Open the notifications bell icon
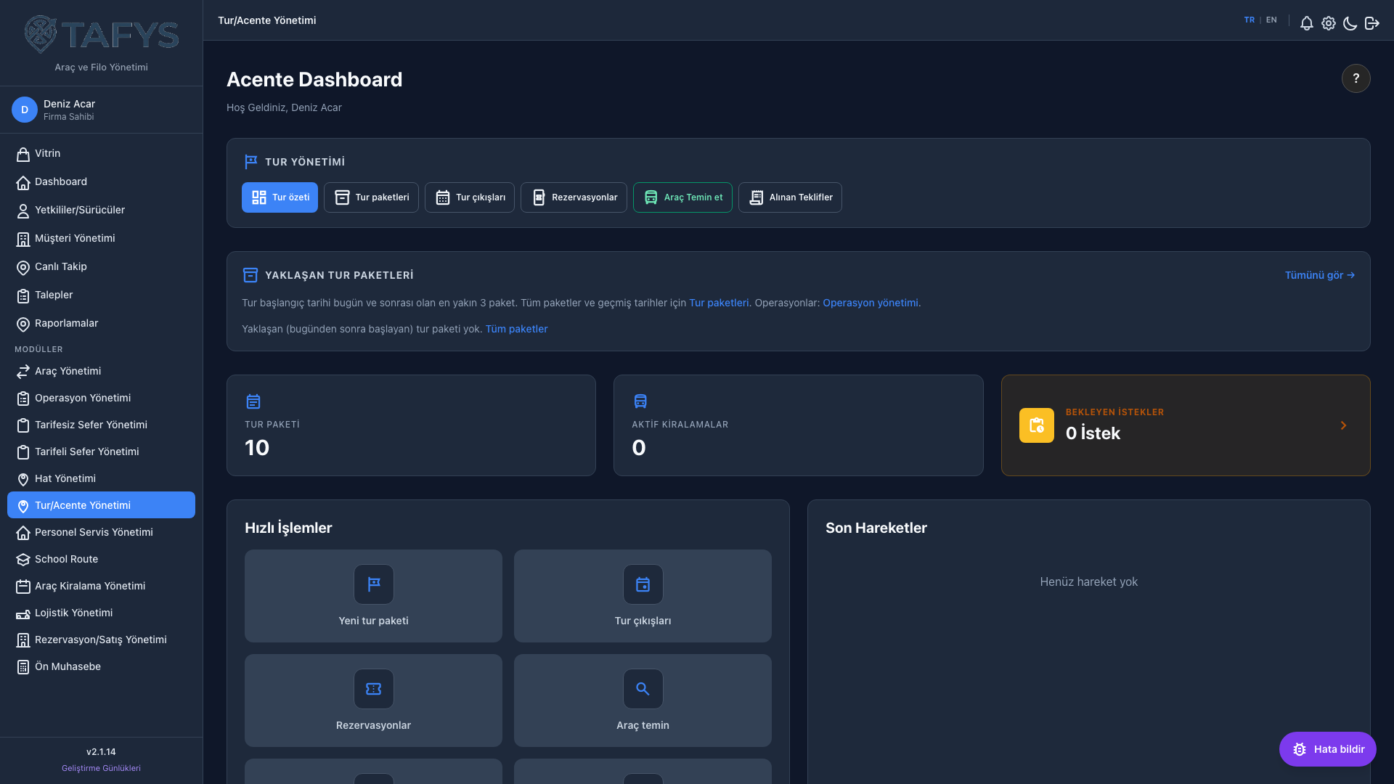1394x784 pixels. pyautogui.click(x=1306, y=23)
